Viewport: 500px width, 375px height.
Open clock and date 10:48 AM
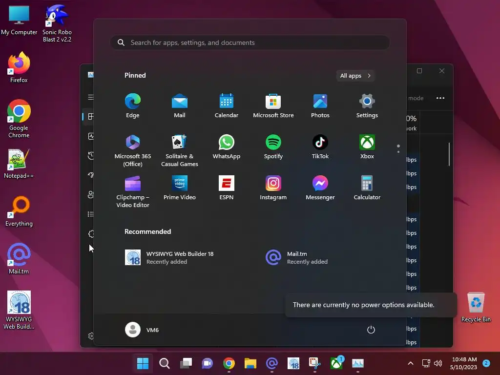point(464,363)
